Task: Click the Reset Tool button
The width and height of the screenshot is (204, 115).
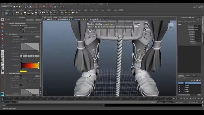Action: point(30,20)
